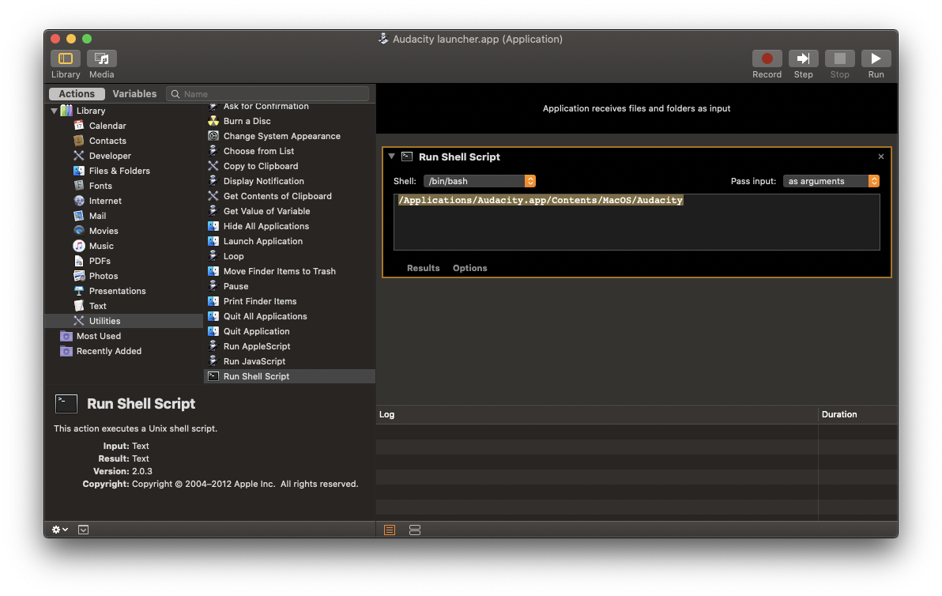Select the PDFs category

tap(100, 261)
